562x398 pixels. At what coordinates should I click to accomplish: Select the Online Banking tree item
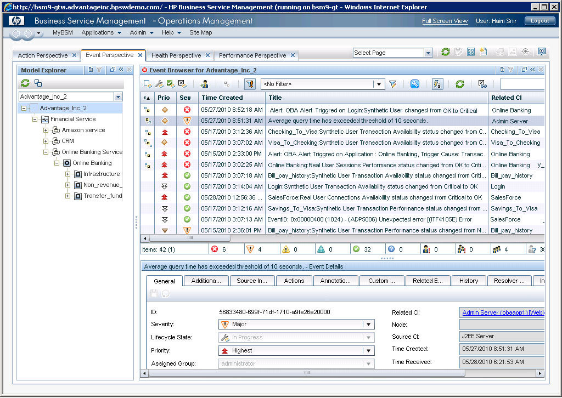tap(92, 163)
